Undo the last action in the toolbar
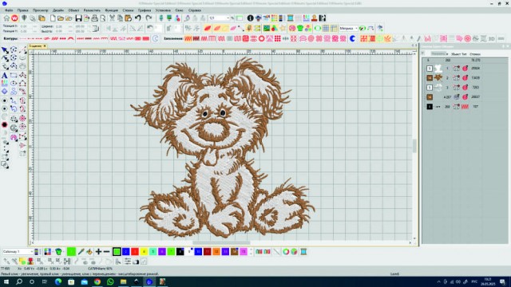 point(138,18)
